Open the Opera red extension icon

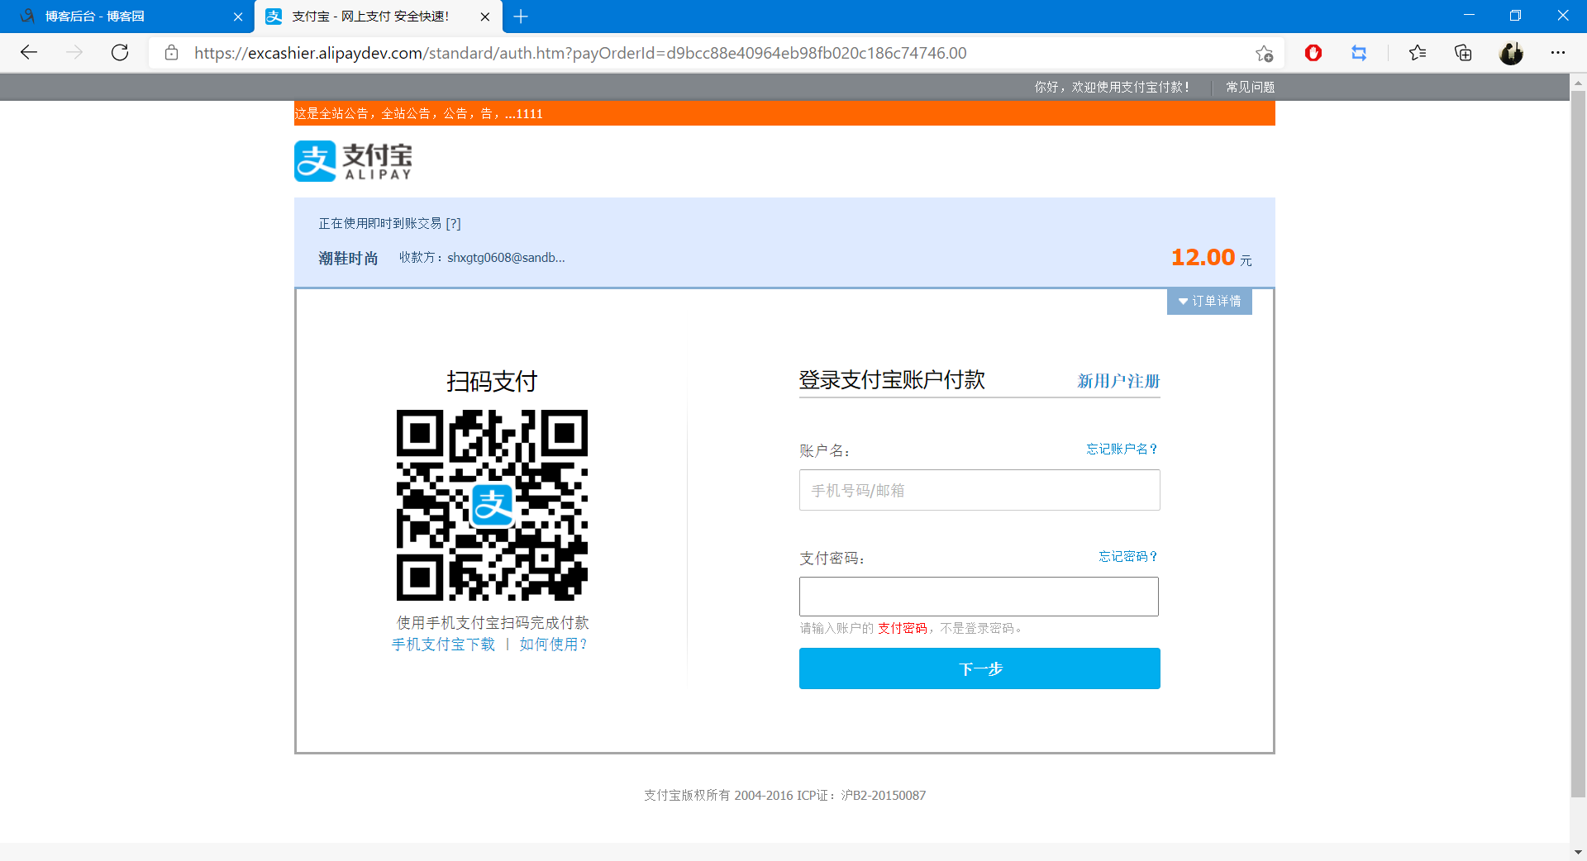tap(1313, 53)
